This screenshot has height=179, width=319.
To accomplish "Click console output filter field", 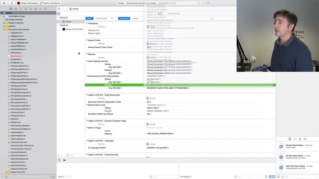I will tap(249, 177).
